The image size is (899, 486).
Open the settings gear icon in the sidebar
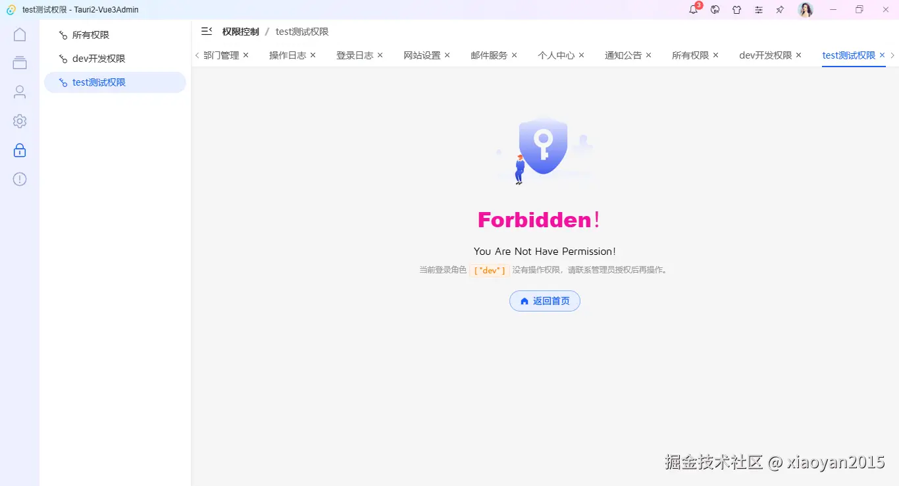point(19,121)
